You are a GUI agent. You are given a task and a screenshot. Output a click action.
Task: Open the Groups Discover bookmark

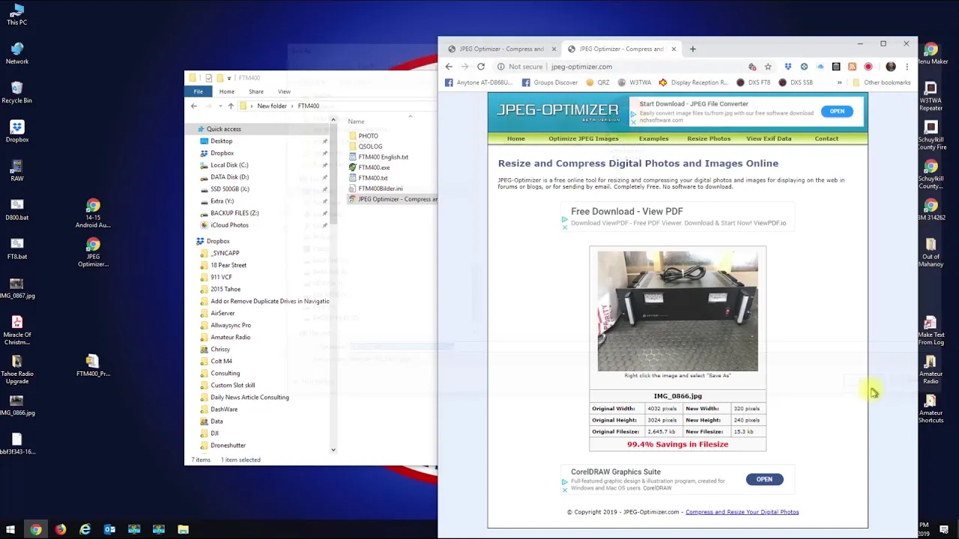click(550, 82)
